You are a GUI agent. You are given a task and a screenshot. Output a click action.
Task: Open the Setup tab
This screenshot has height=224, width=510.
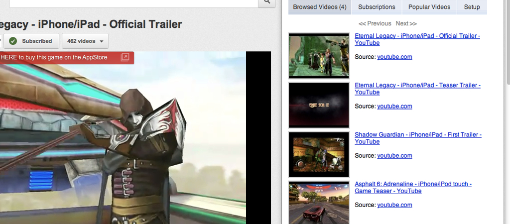click(x=472, y=7)
